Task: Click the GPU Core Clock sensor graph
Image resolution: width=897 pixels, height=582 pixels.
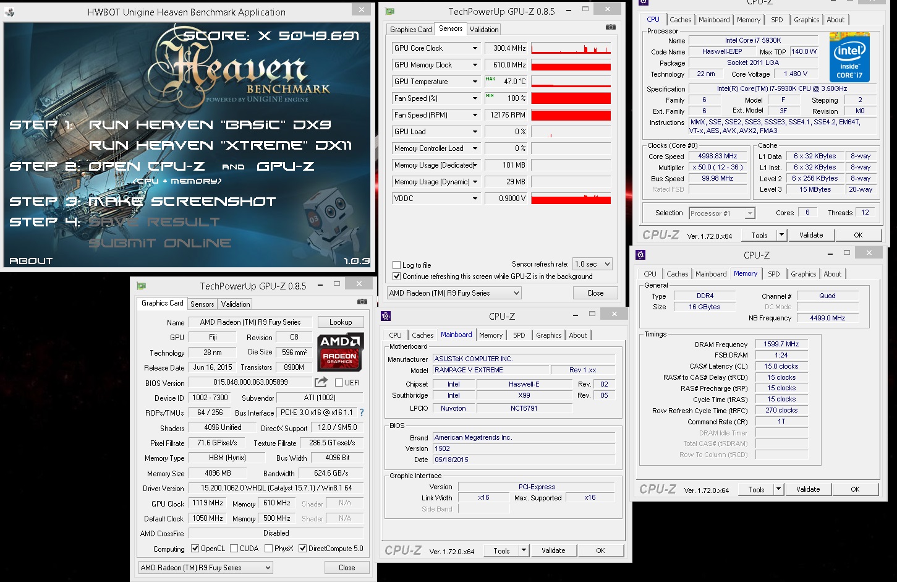Action: tap(571, 48)
